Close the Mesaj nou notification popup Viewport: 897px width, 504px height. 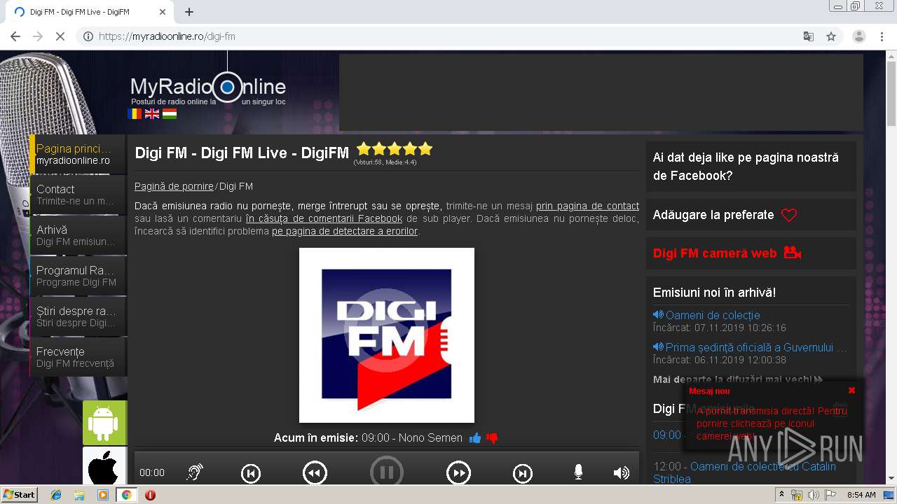[851, 391]
